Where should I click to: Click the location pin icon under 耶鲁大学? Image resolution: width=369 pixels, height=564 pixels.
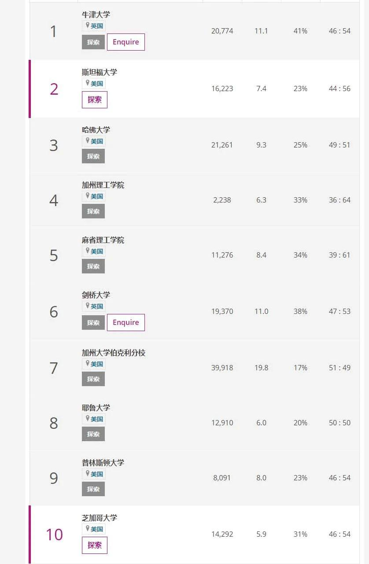[88, 418]
